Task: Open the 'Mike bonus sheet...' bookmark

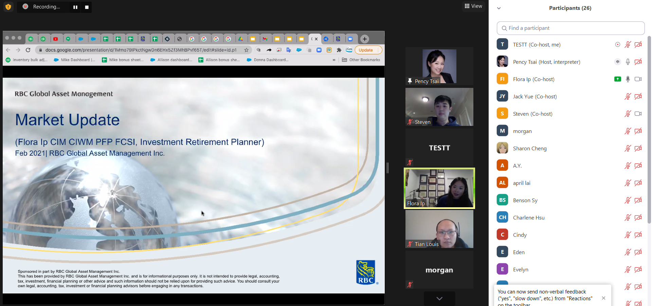Action: point(123,60)
